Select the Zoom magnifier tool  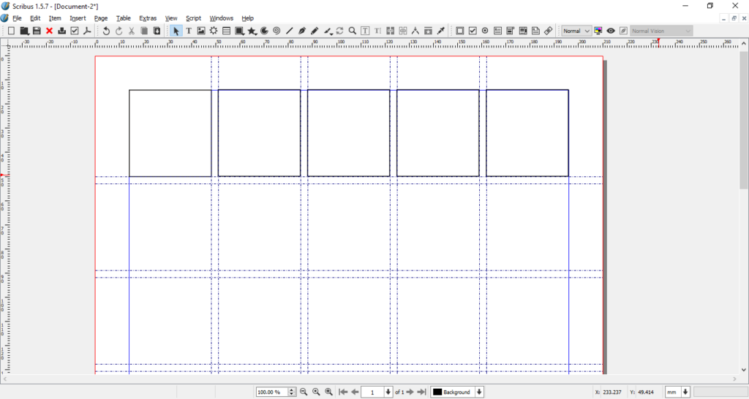(x=352, y=31)
